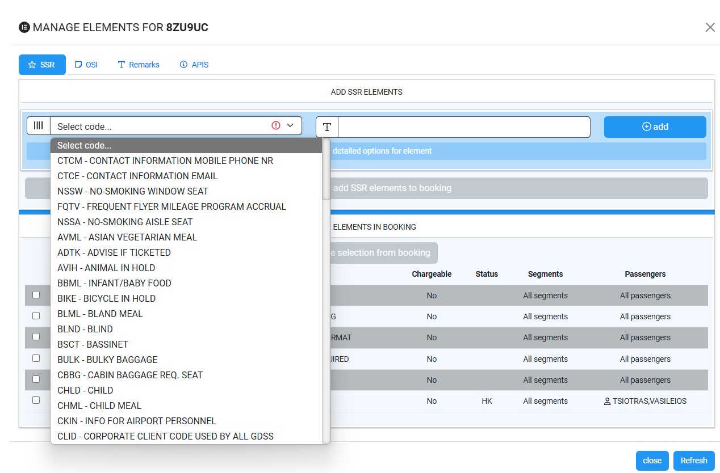Image resolution: width=720 pixels, height=473 pixels.
Task: Choose CLID - Corporate Client Code option
Action: [x=186, y=437]
